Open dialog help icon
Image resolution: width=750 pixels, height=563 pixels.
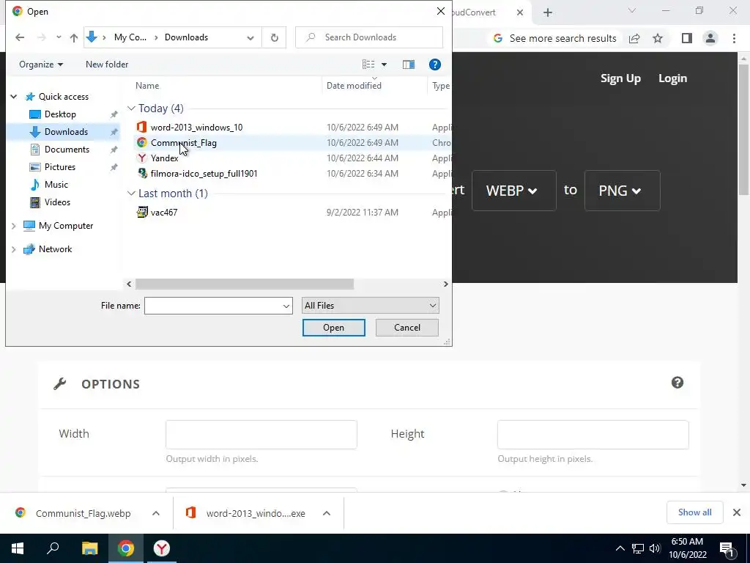coord(435,65)
